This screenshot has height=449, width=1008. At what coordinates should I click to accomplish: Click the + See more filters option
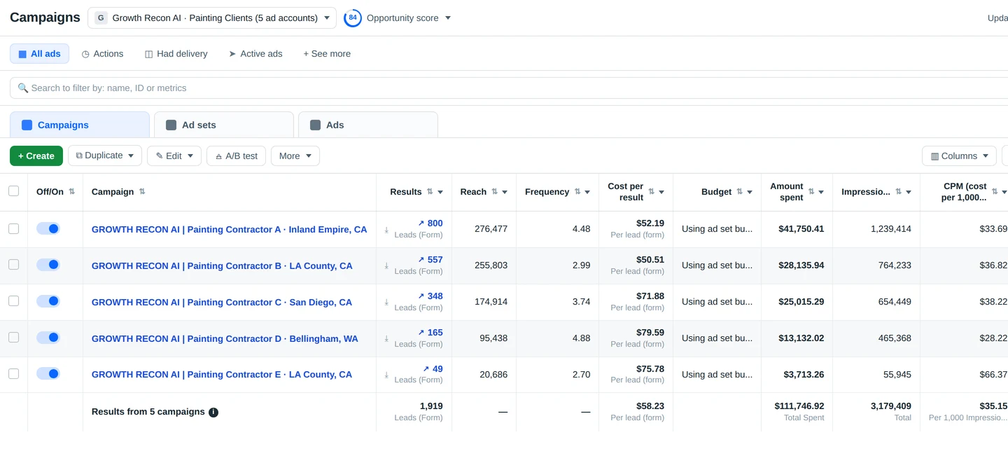coord(327,54)
